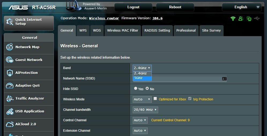The image size is (267, 136).
Task: Click the AiCloud 2.0 cloud icon
Action: [10, 124]
